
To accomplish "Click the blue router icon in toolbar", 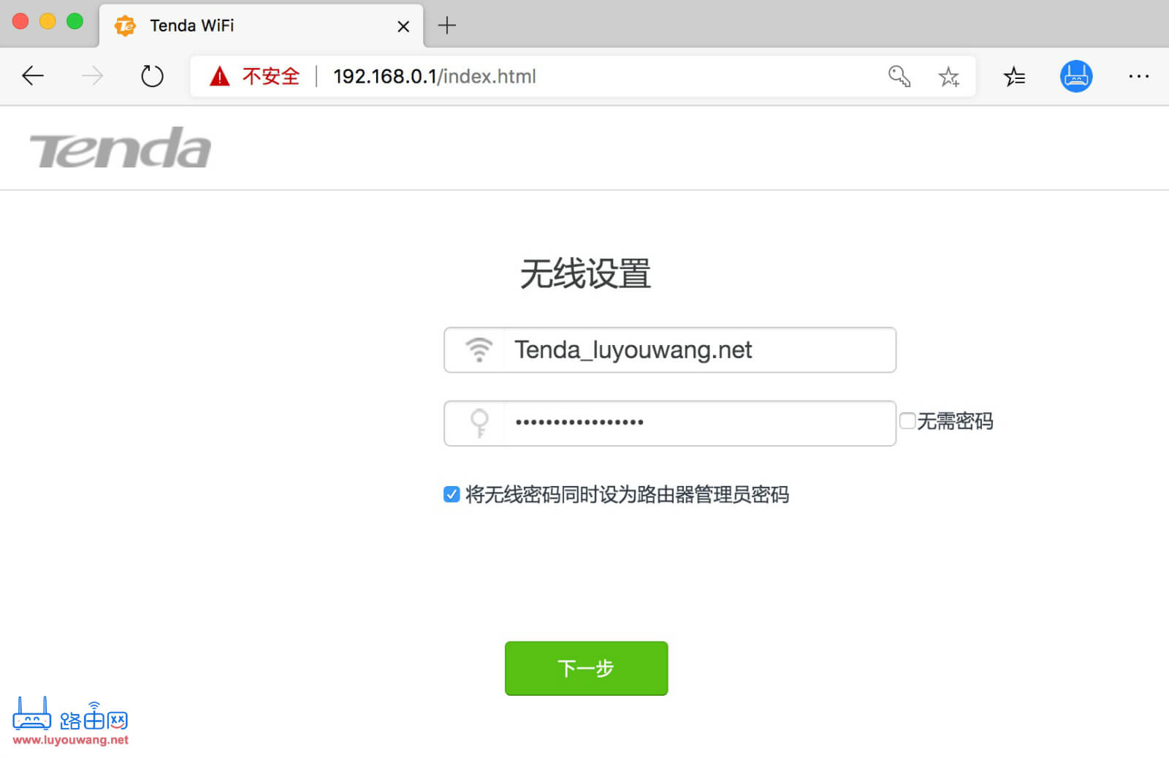I will click(1076, 75).
